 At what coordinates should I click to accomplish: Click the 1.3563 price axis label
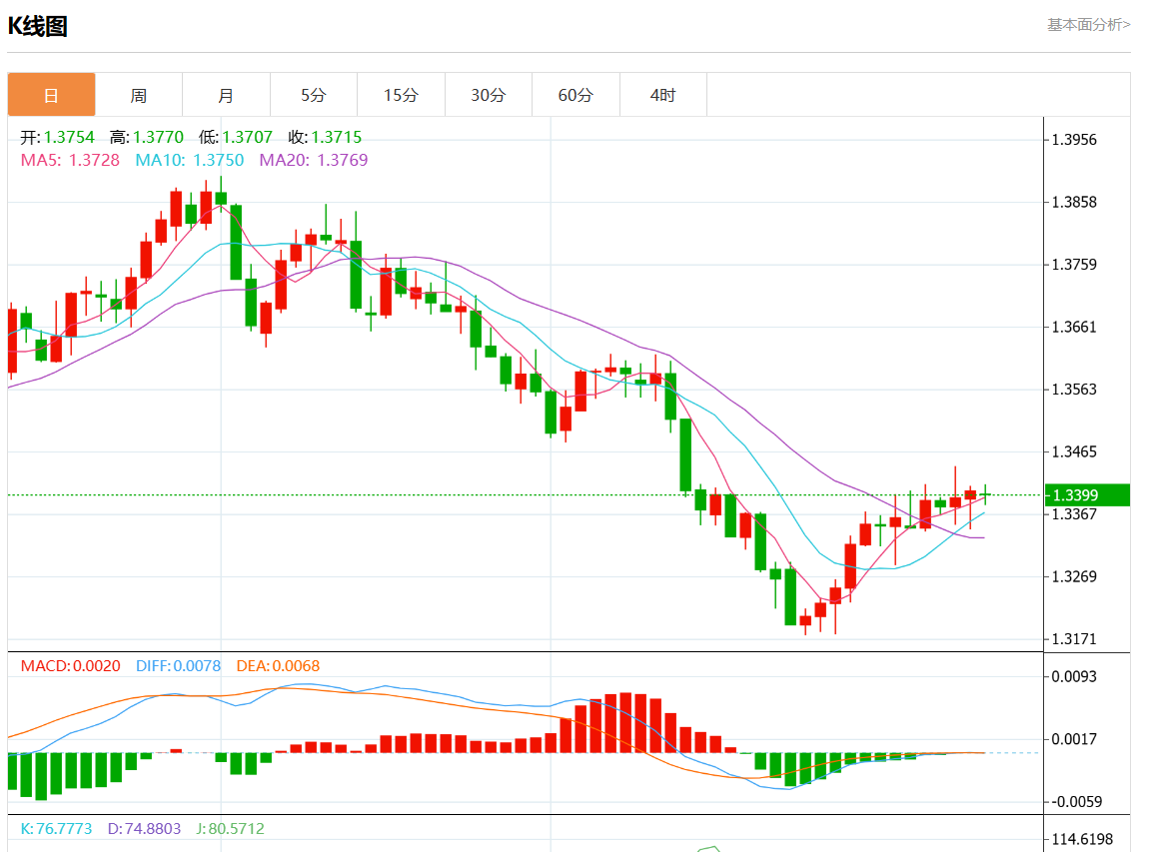[x=1074, y=389]
